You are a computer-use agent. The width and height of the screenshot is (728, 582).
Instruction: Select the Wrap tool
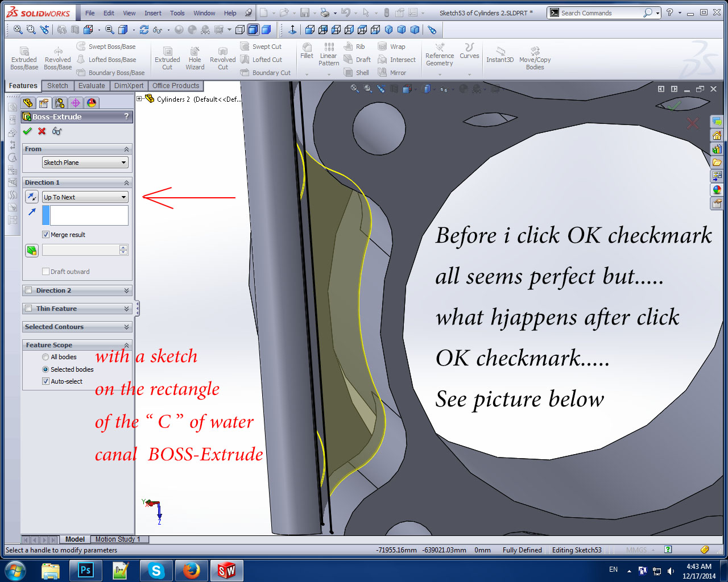pos(392,47)
